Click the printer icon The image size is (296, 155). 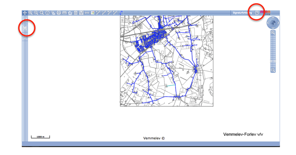(59, 13)
